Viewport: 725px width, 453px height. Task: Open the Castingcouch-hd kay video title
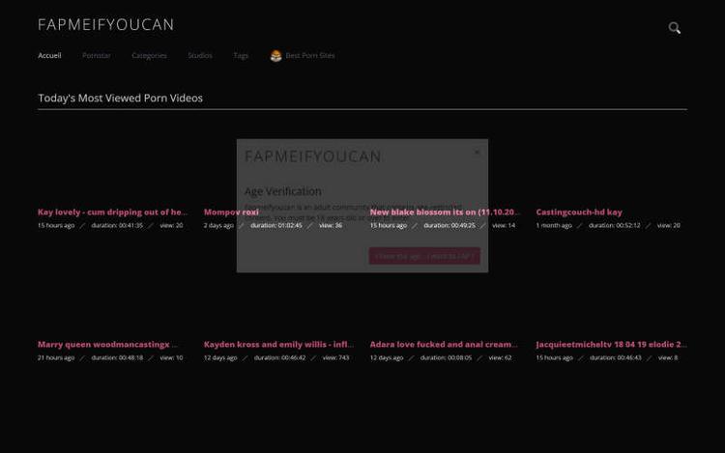click(x=579, y=212)
